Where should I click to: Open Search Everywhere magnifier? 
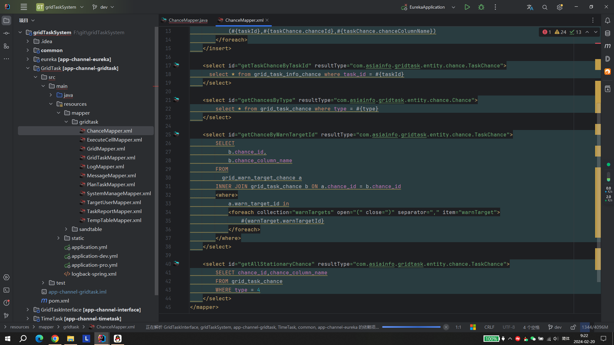(545, 7)
